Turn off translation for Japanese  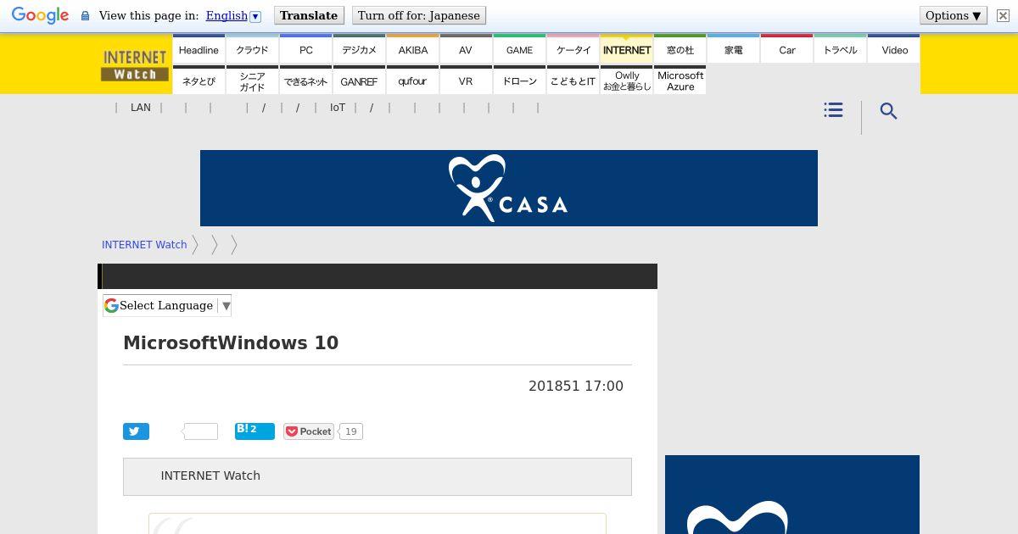coord(419,15)
